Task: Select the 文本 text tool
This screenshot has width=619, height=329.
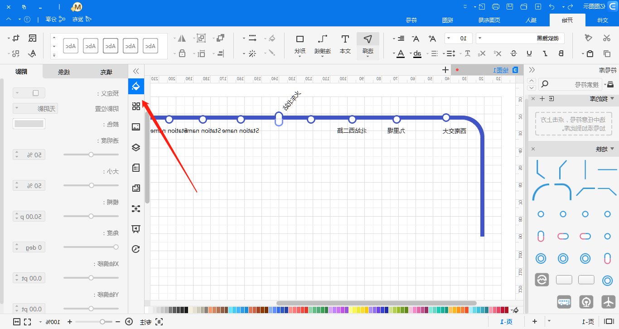Action: 345,45
